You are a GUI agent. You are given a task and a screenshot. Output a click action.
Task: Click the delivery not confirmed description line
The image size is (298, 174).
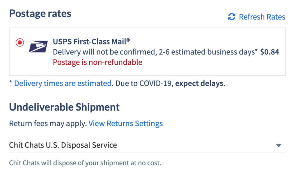pyautogui.click(x=155, y=52)
